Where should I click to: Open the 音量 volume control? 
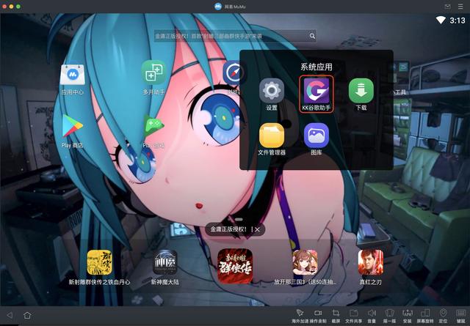pyautogui.click(x=372, y=316)
